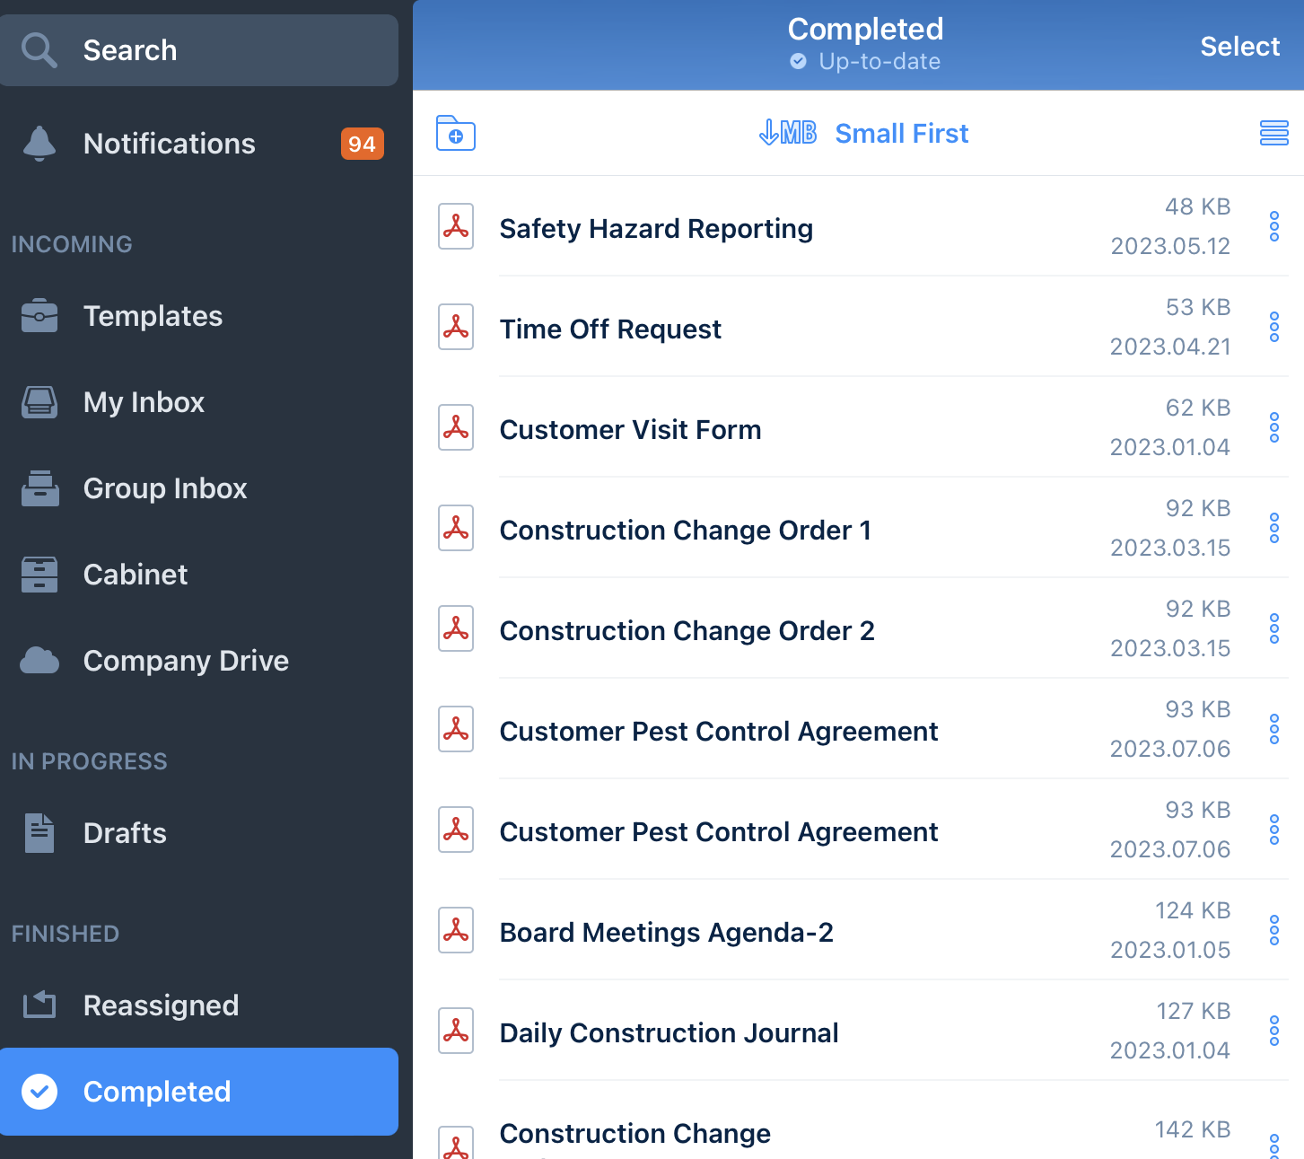1304x1159 pixels.
Task: Click the Templates briefcase icon
Action: coord(39,316)
